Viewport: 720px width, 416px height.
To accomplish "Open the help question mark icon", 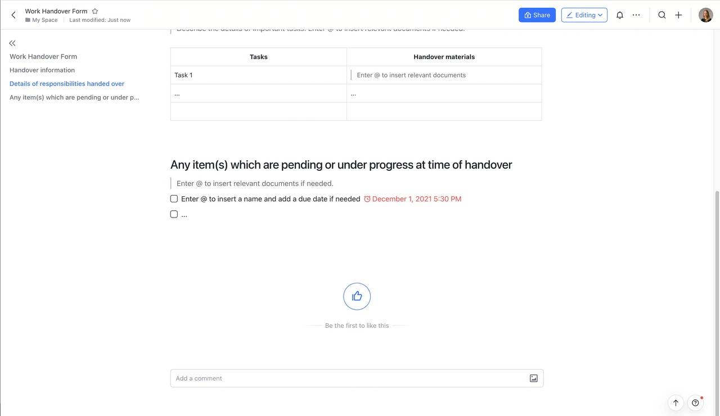I will pyautogui.click(x=696, y=403).
